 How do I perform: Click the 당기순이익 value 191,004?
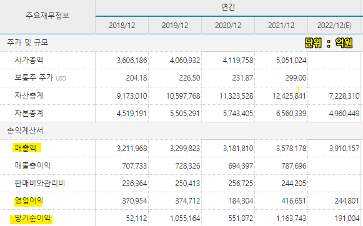point(347,219)
